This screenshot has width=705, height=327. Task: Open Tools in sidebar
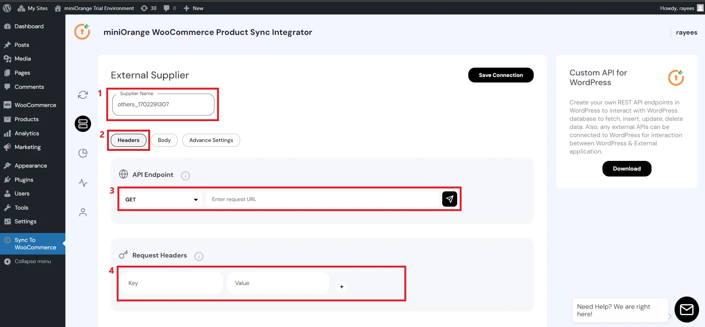[x=33, y=207]
